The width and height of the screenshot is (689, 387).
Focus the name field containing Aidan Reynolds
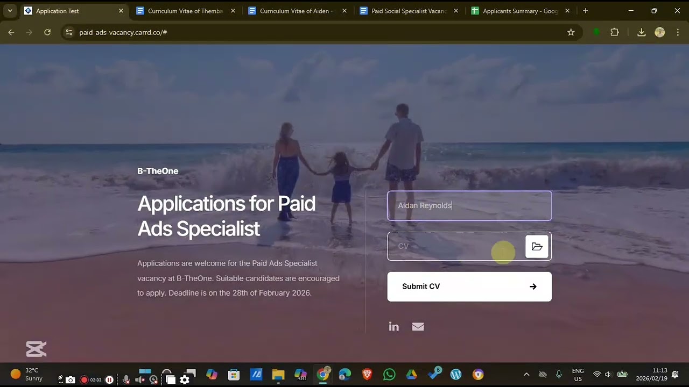pyautogui.click(x=469, y=206)
